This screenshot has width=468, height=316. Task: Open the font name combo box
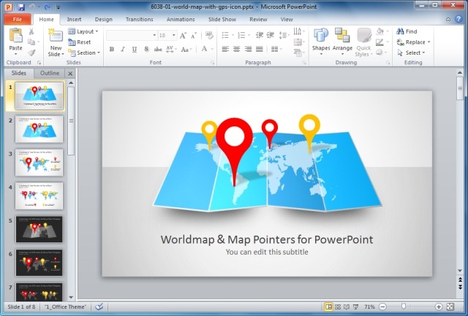point(132,35)
